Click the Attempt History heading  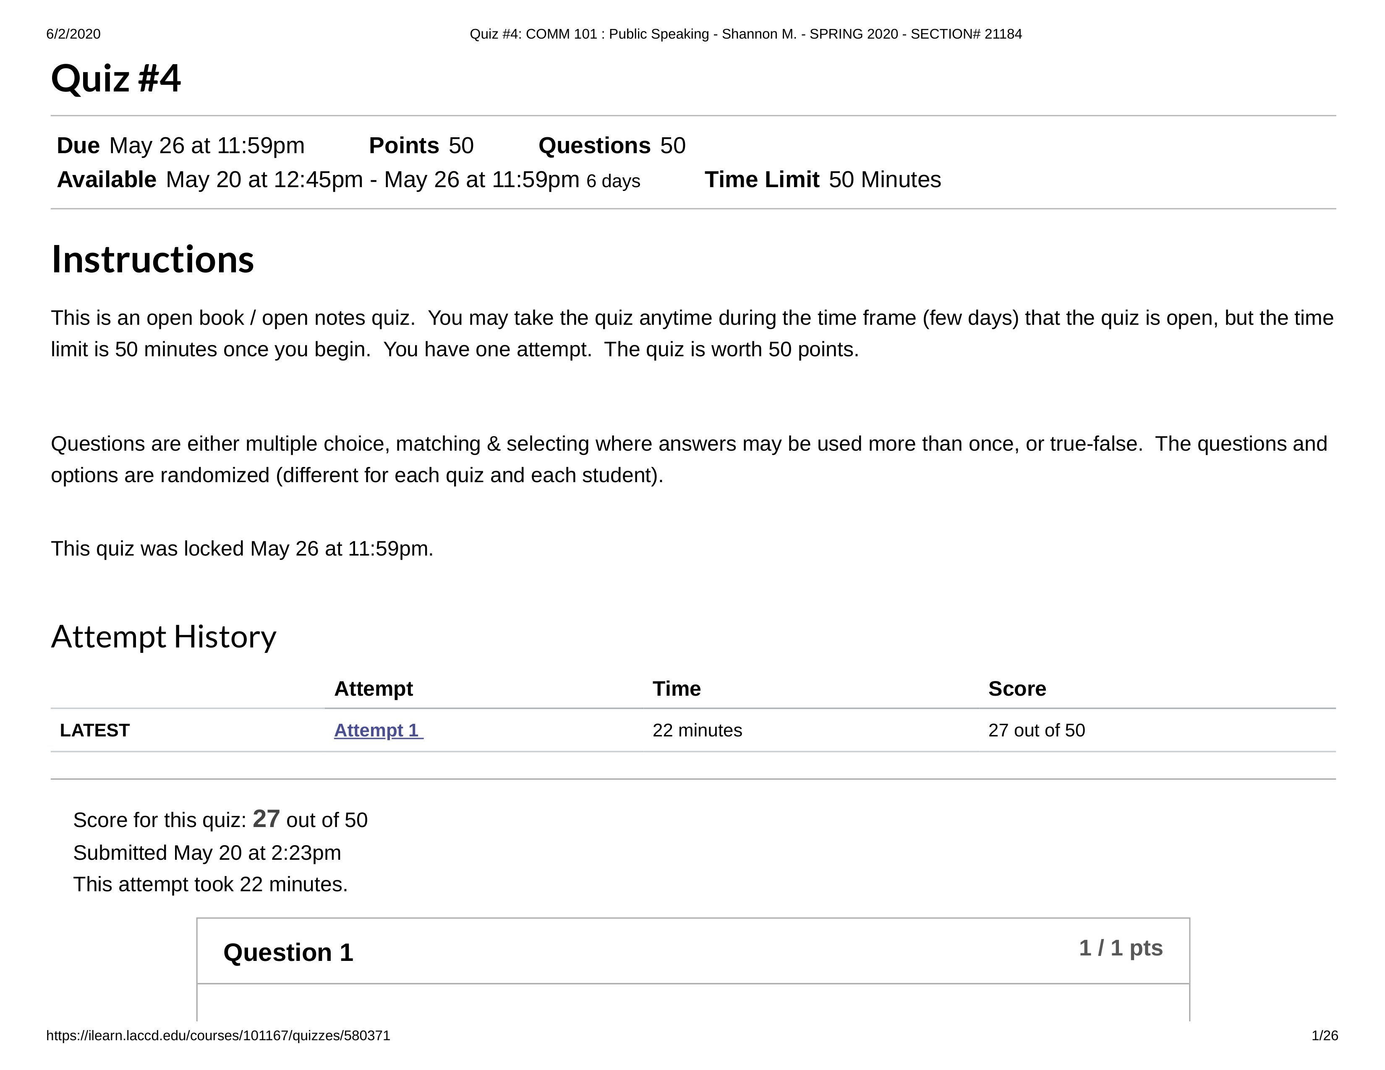(x=164, y=637)
